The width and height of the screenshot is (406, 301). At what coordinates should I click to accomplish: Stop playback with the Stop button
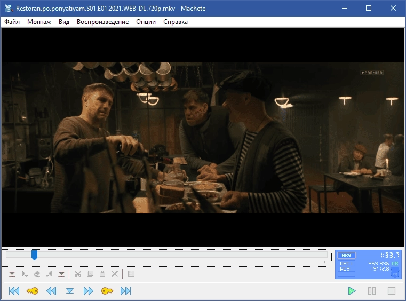pos(392,291)
